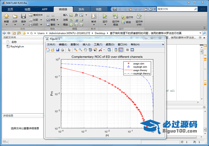Click the decrease indent icon

tap(81, 25)
